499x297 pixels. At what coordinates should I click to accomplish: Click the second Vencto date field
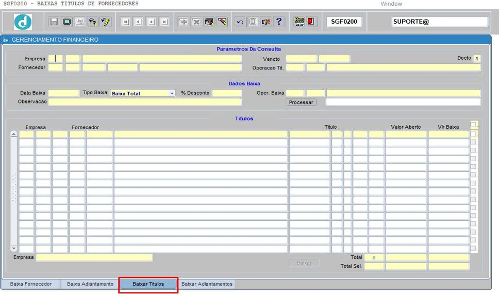click(x=335, y=59)
